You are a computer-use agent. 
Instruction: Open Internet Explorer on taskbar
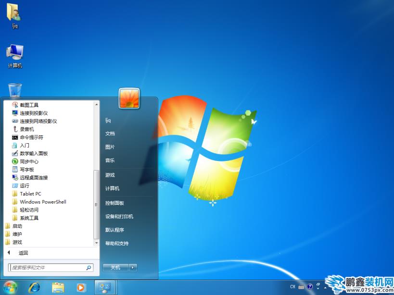[x=34, y=287]
